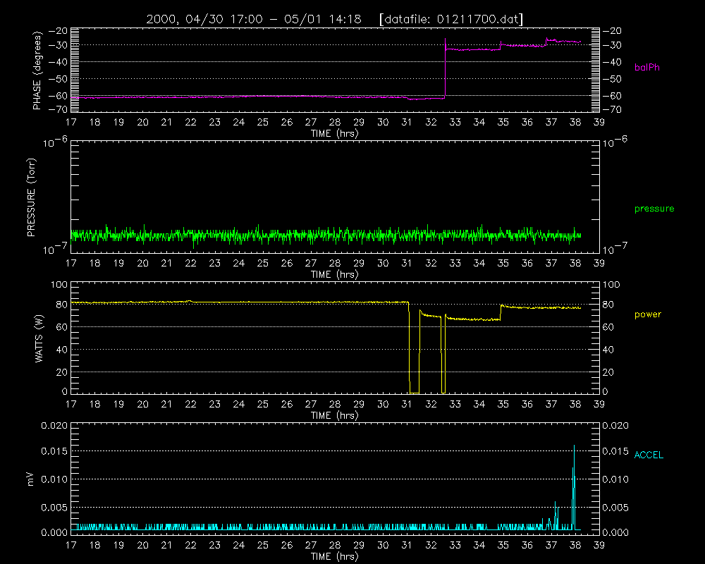Image resolution: width=705 pixels, height=564 pixels.
Task: Click the phase jump line near hour 32.6
Action: (x=445, y=68)
